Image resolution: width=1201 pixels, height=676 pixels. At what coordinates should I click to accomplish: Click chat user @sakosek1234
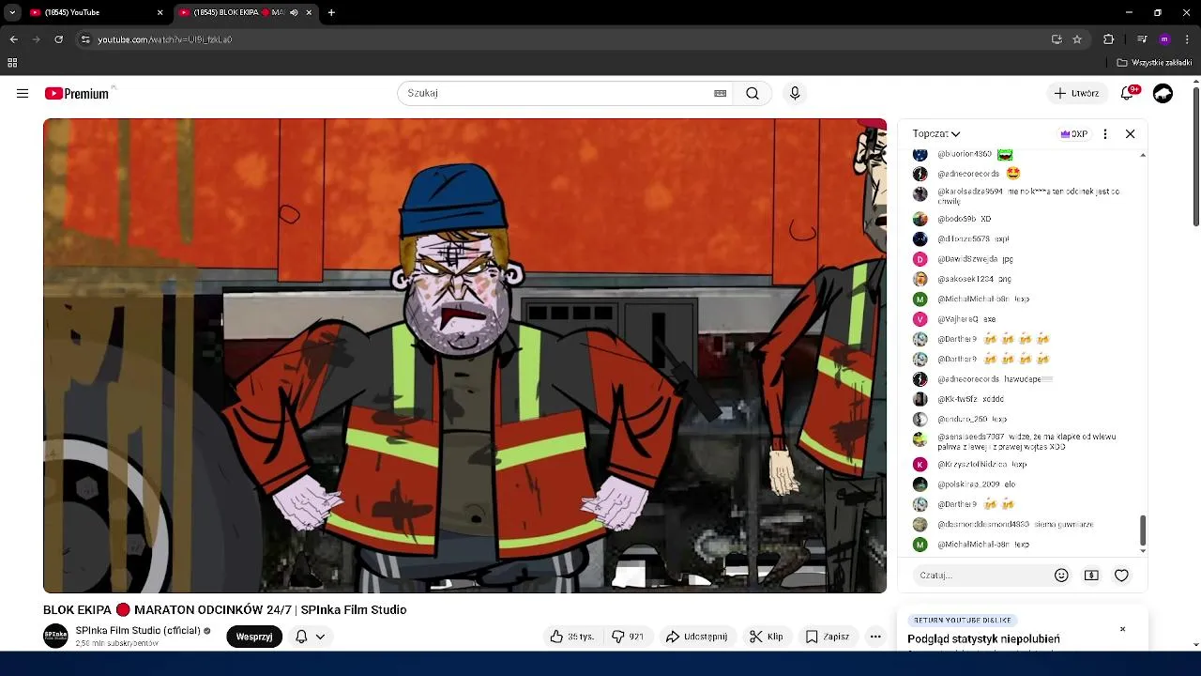click(965, 279)
